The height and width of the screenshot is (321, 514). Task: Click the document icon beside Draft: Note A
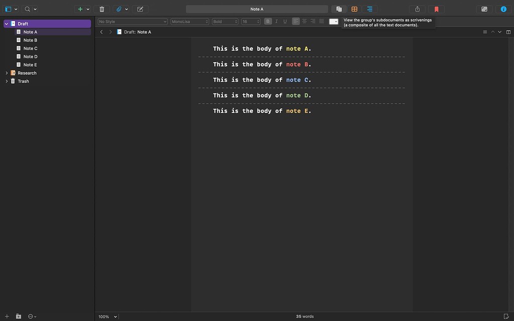tap(119, 32)
